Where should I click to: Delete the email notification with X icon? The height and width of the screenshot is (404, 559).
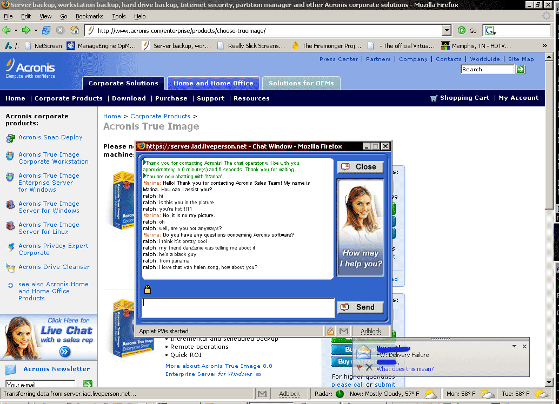(369, 367)
